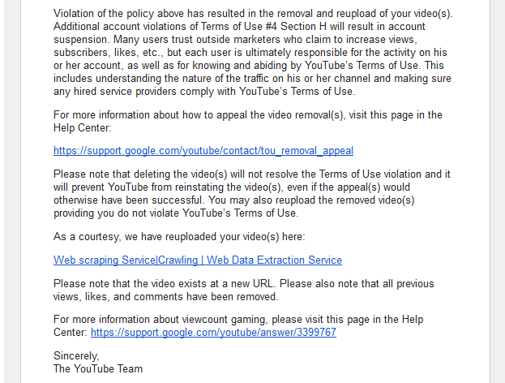This screenshot has height=383, width=505.
Task: Click the 'Violation of the policy above' sentence
Action: click(x=253, y=14)
